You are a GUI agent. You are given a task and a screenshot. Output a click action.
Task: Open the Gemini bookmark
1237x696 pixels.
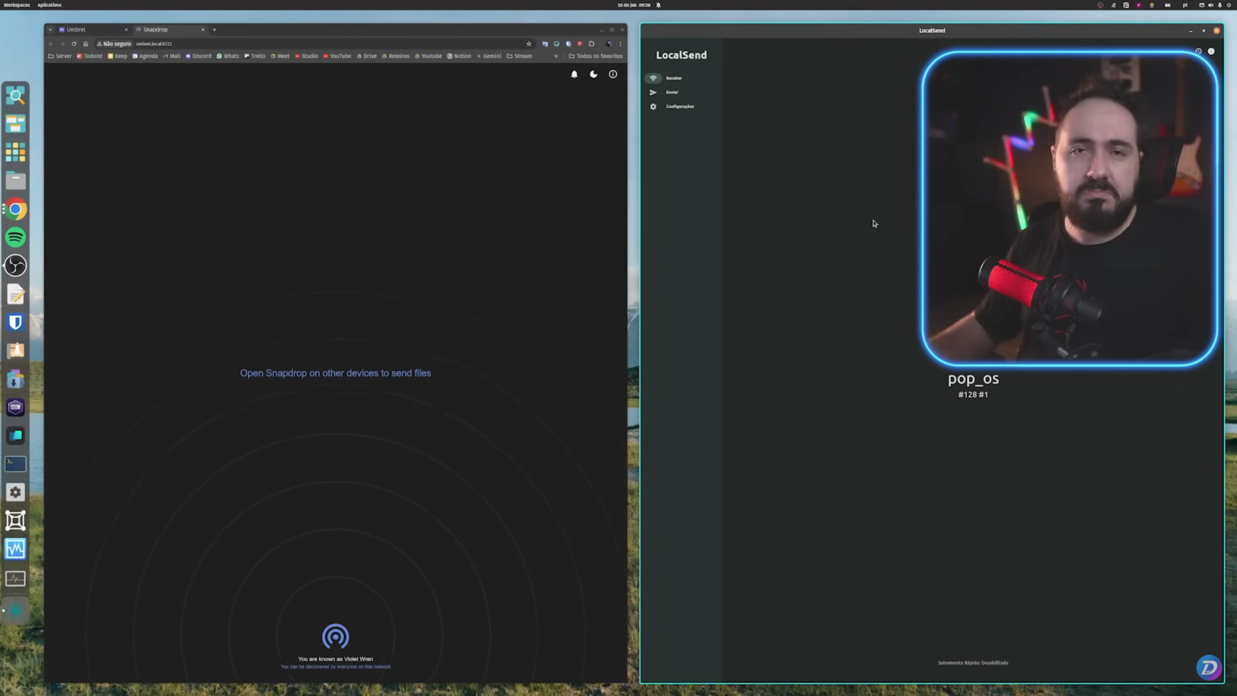pyautogui.click(x=489, y=56)
